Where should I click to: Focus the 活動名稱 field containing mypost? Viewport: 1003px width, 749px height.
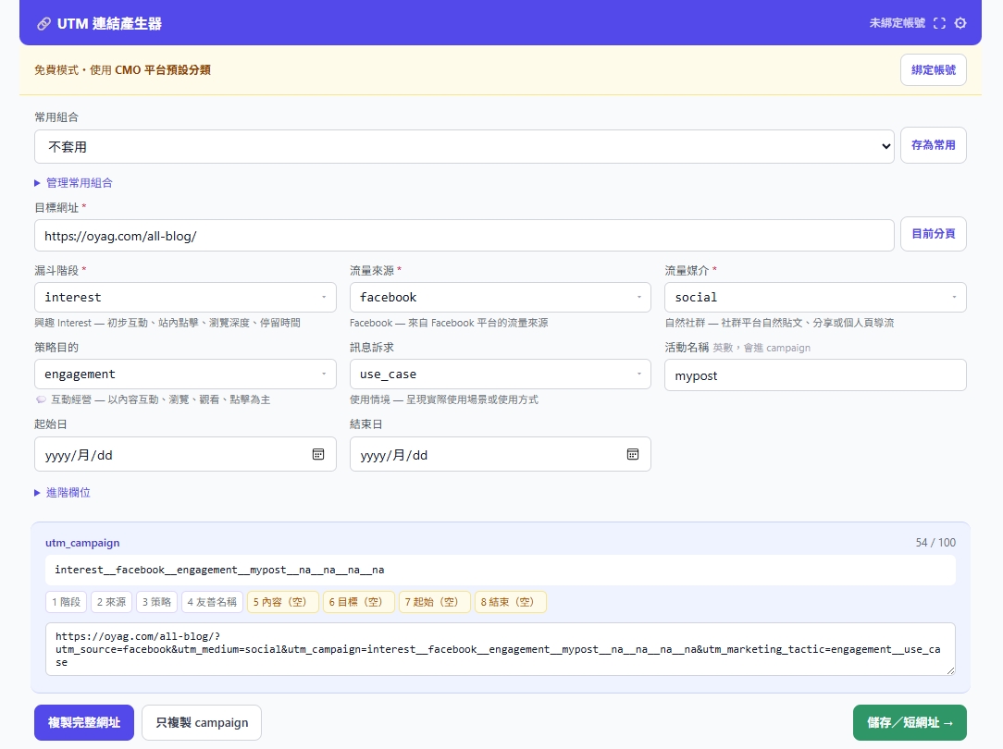(x=815, y=375)
